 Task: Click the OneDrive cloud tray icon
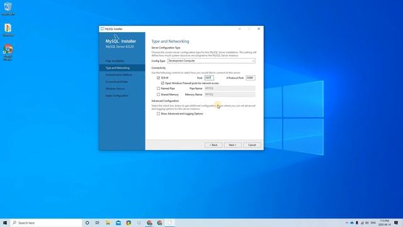tap(352, 223)
